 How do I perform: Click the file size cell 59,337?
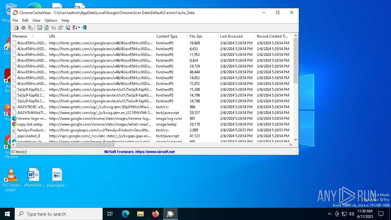(x=195, y=113)
